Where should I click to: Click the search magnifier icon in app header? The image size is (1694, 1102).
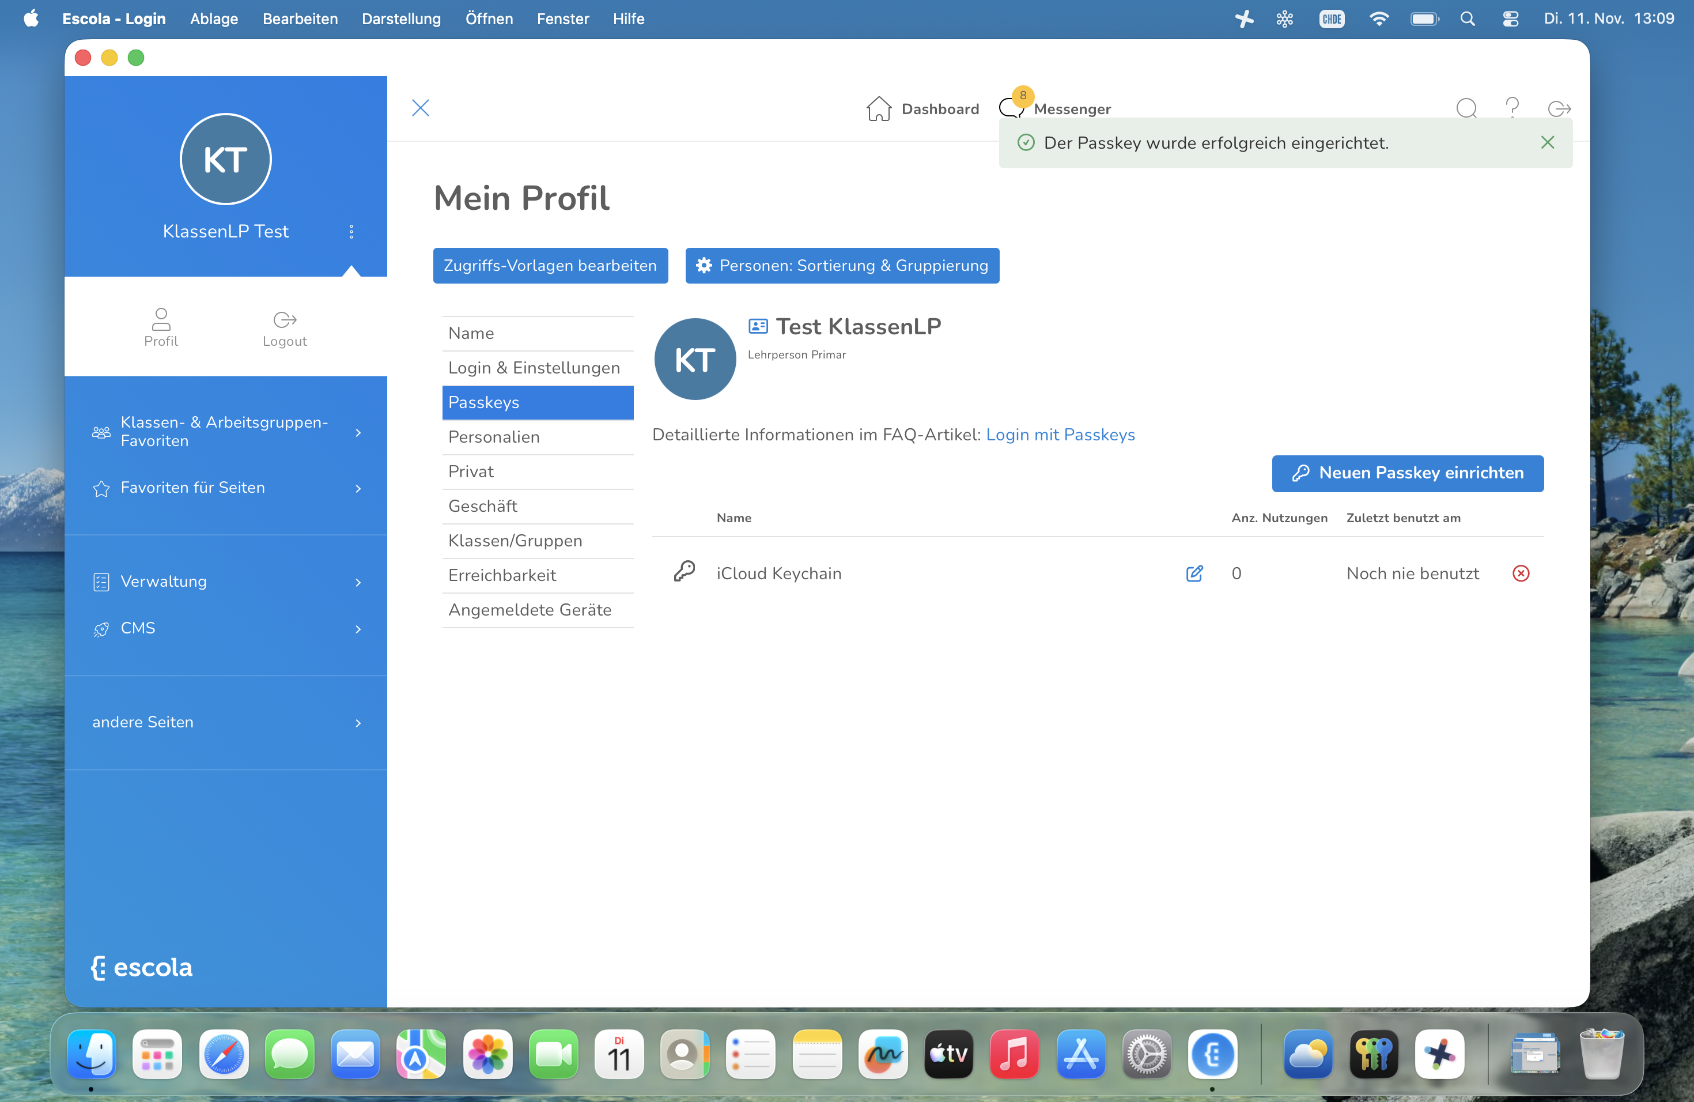coord(1465,108)
